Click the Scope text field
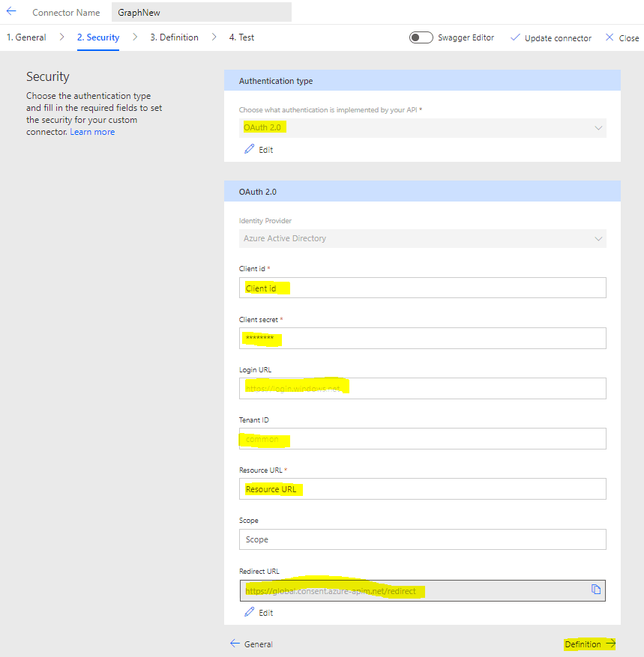This screenshot has width=644, height=657. 422,539
